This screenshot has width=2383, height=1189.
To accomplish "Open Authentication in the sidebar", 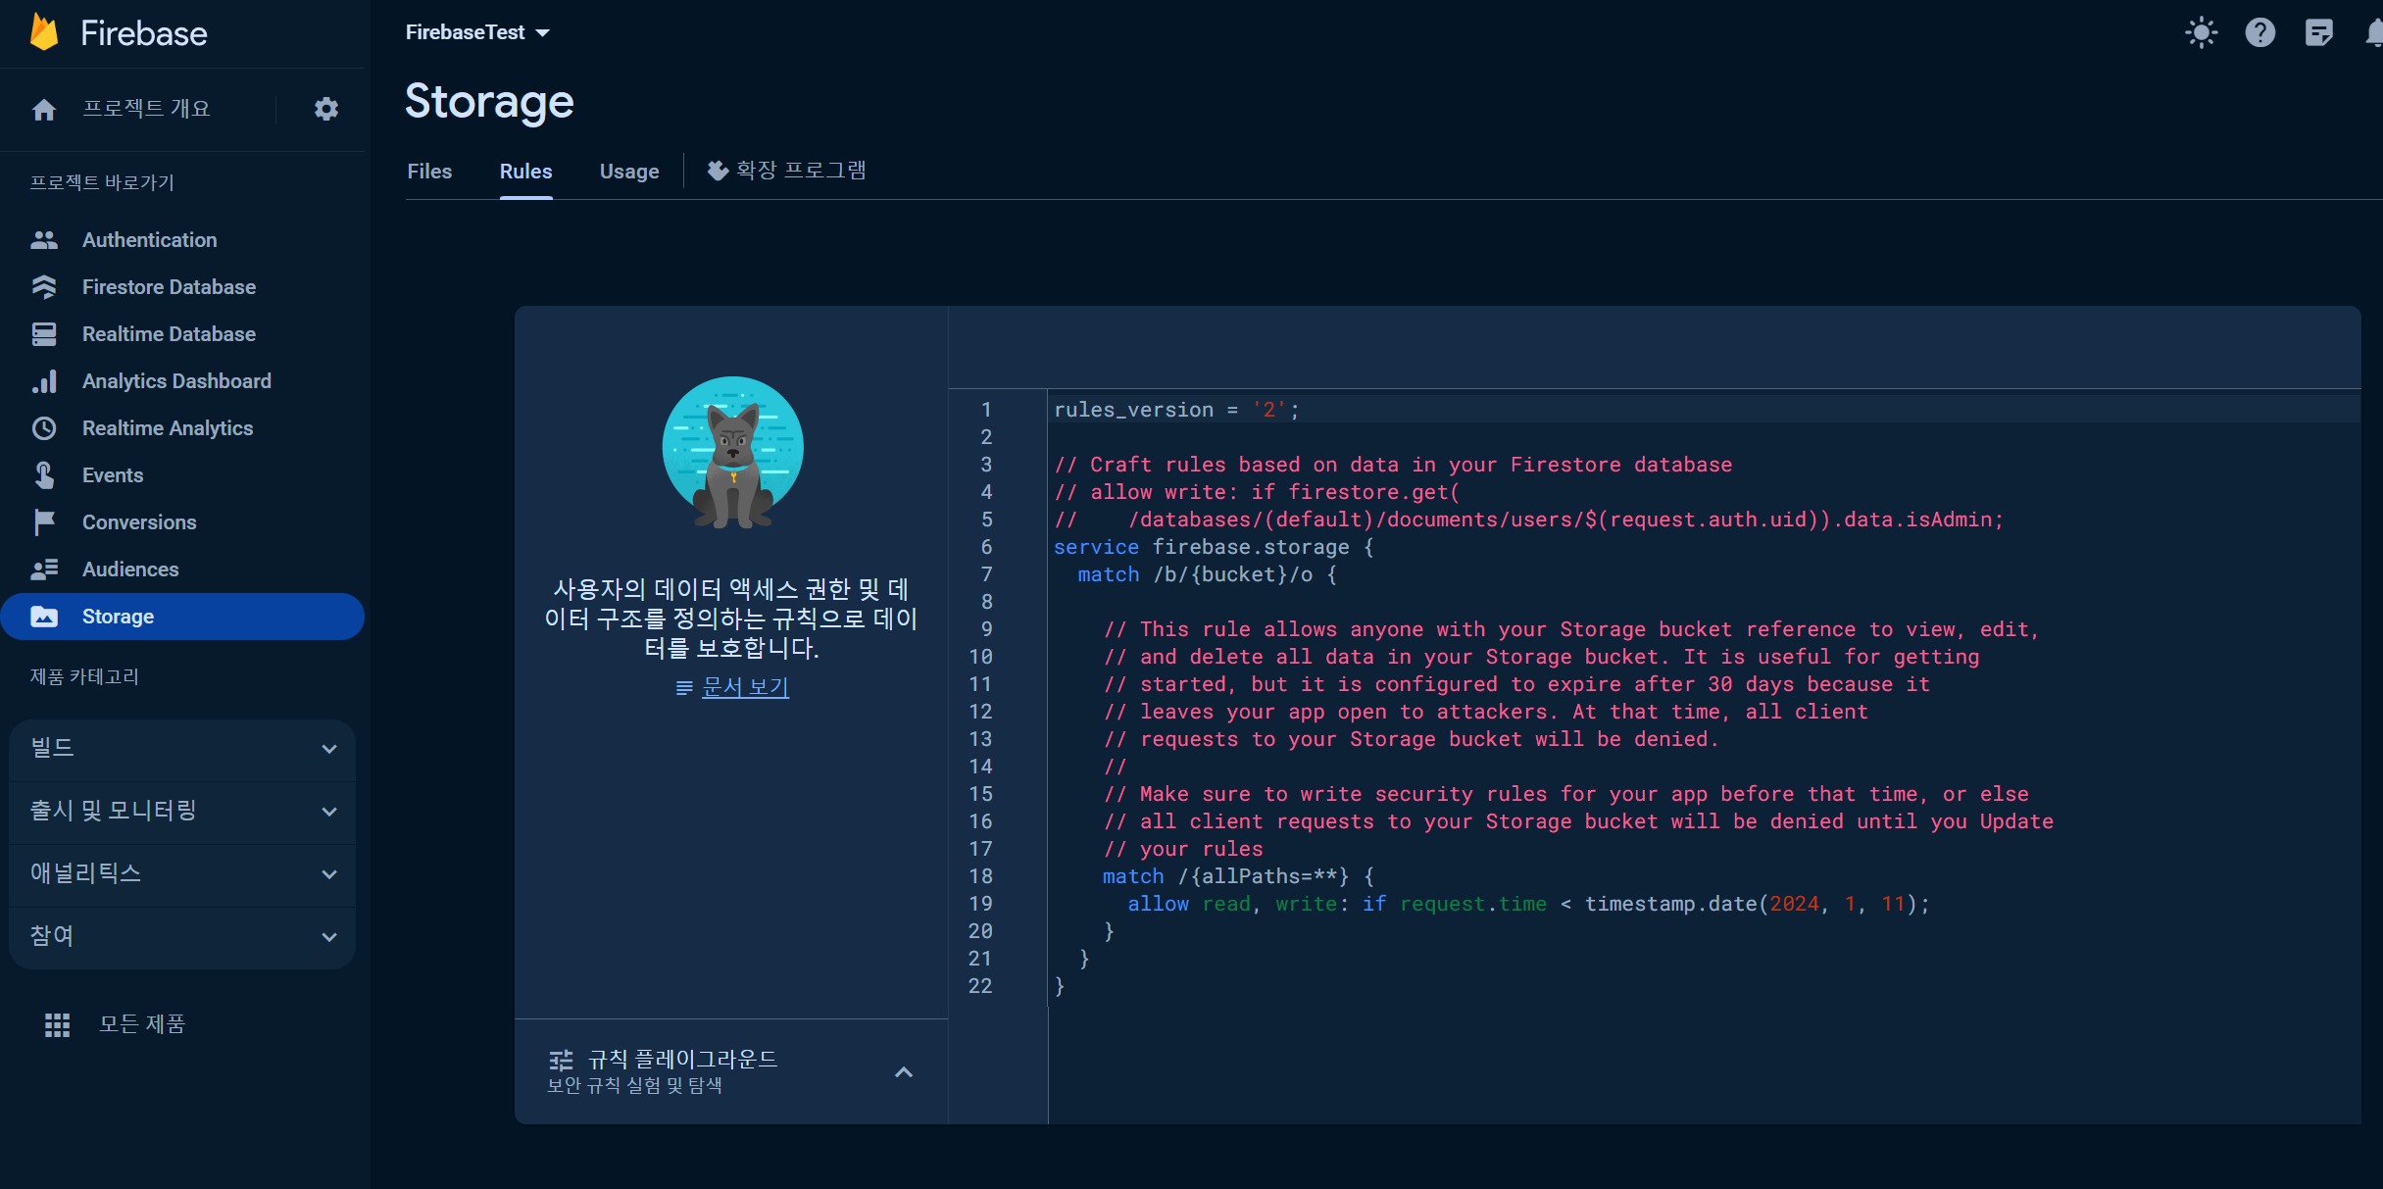I will coord(149,240).
